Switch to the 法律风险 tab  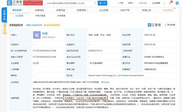pyautogui.click(x=39, y=10)
